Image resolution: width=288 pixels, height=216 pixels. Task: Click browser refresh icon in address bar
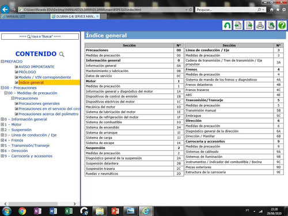click(x=191, y=10)
